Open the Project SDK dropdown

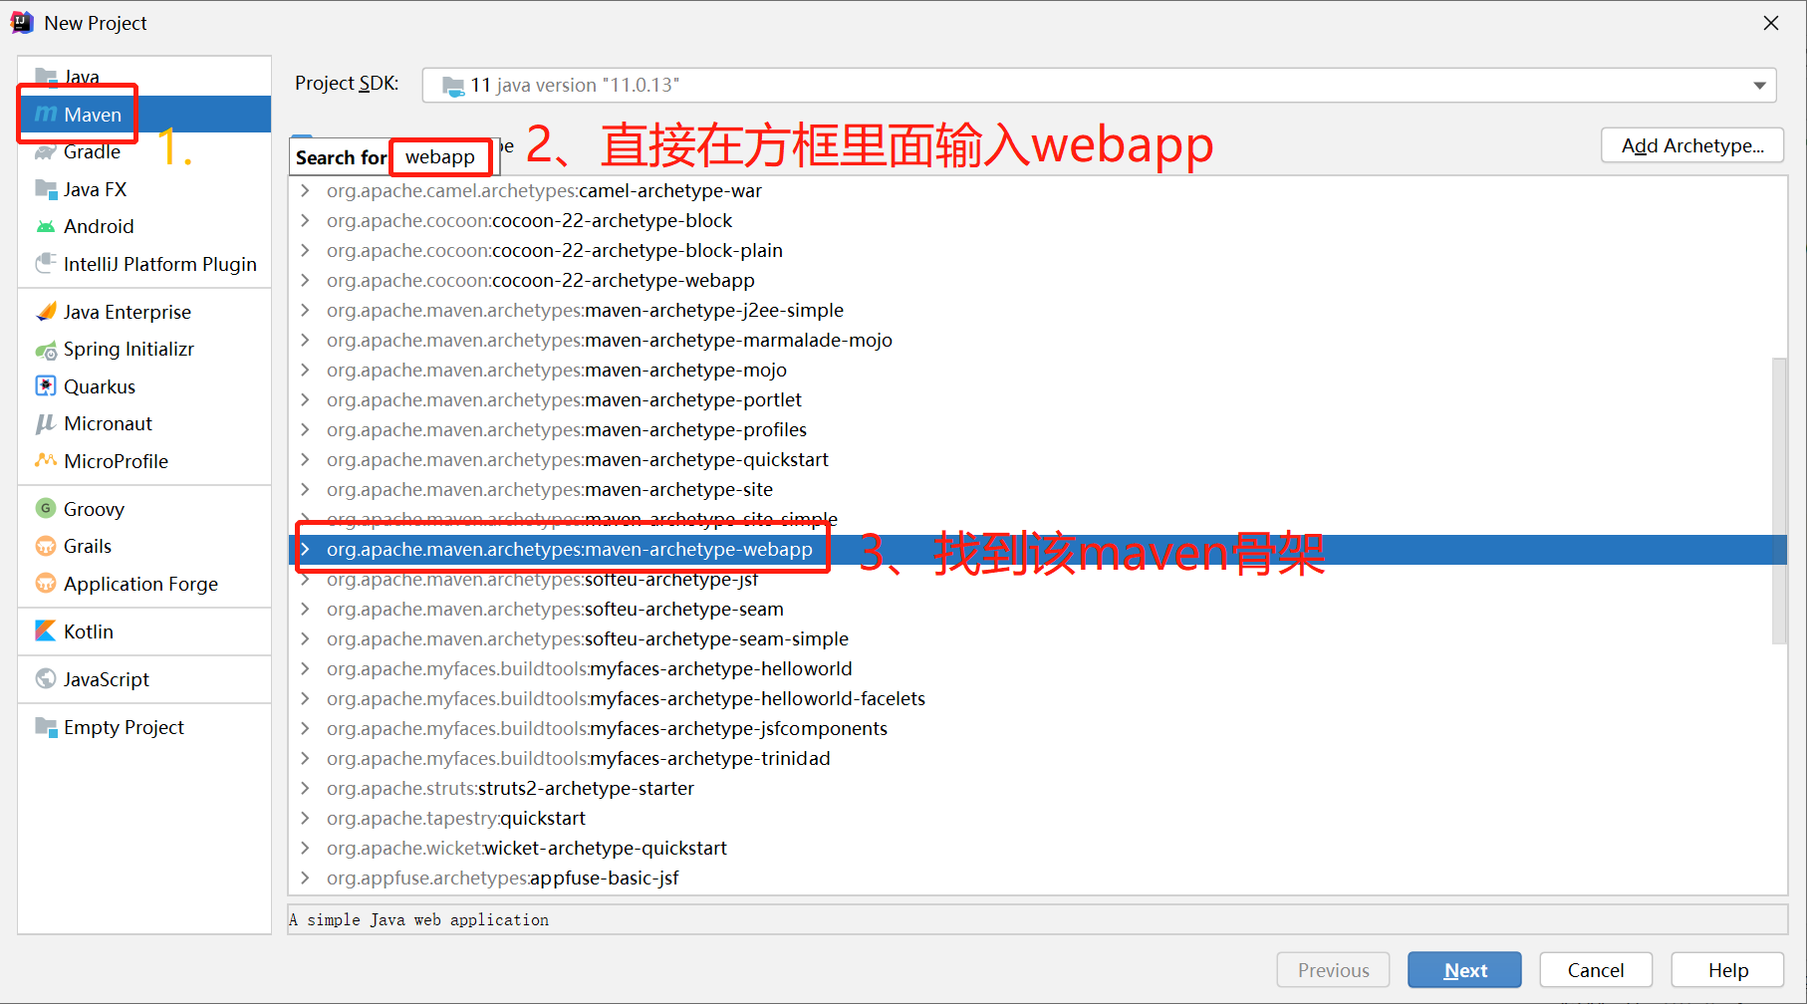[1099, 86]
